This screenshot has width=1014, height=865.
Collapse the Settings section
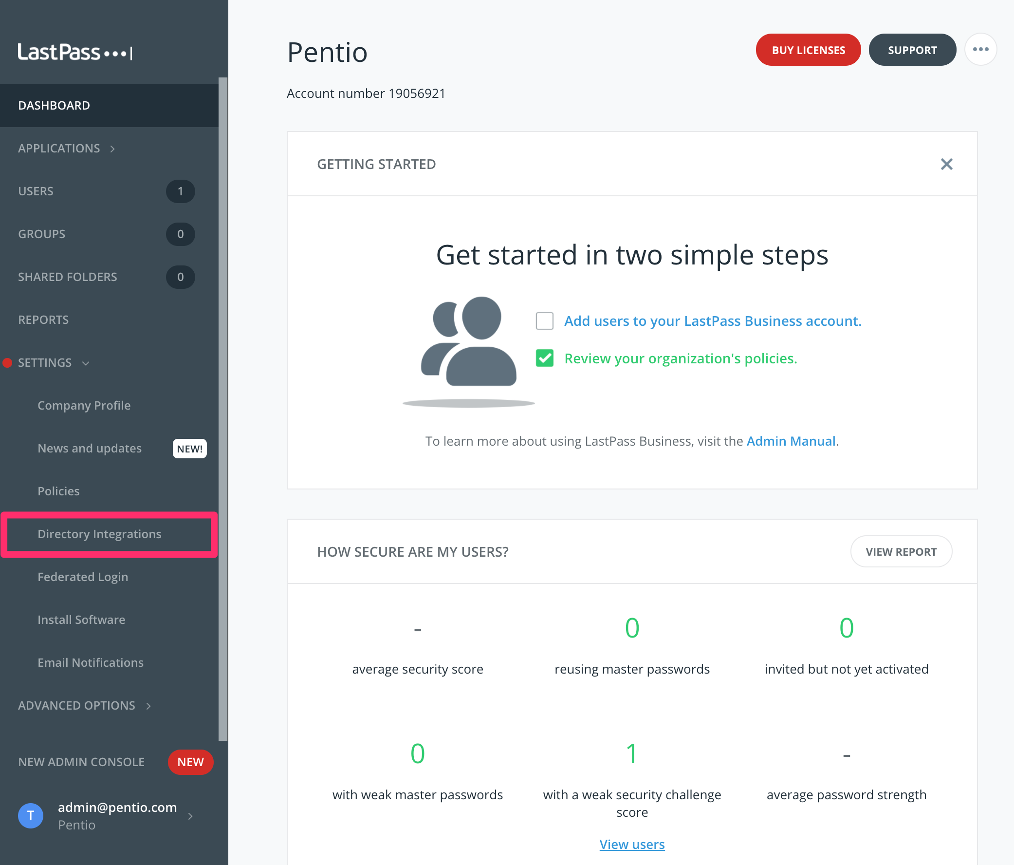pos(86,363)
